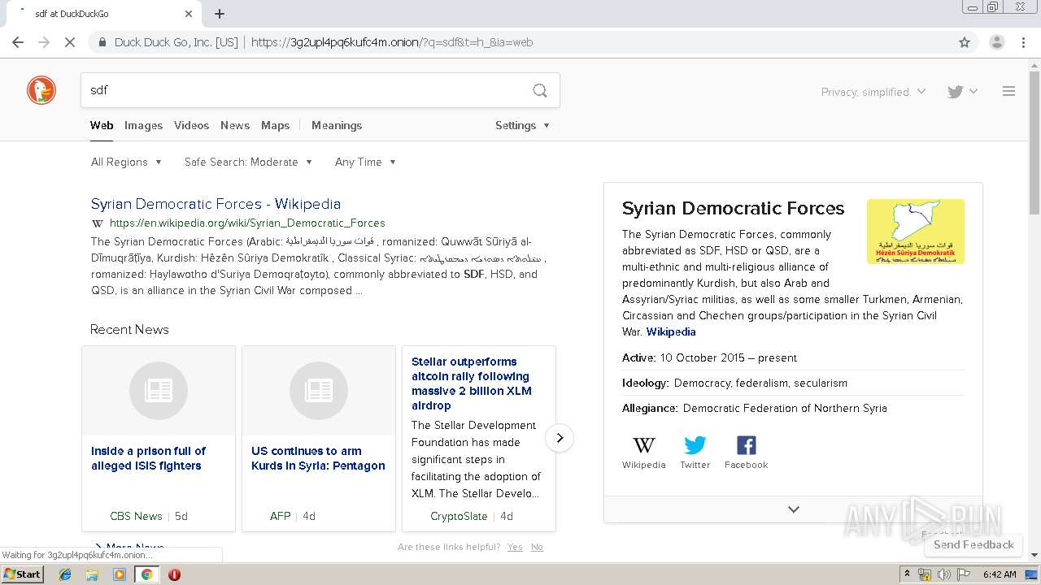Close the sdf at DuckDuckGo tab
Image resolution: width=1041 pixels, height=585 pixels.
point(189,14)
